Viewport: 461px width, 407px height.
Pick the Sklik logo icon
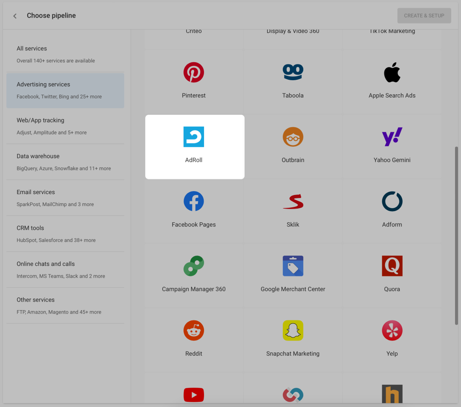293,201
